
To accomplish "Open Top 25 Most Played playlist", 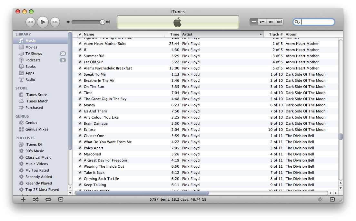I will pos(40,190).
